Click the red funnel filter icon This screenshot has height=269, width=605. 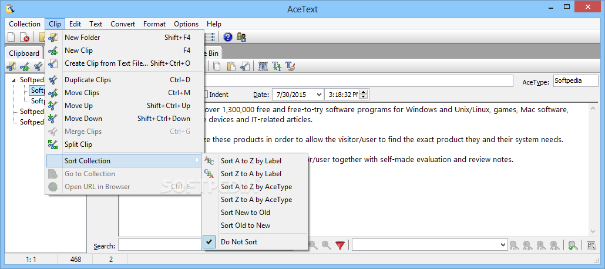340,245
